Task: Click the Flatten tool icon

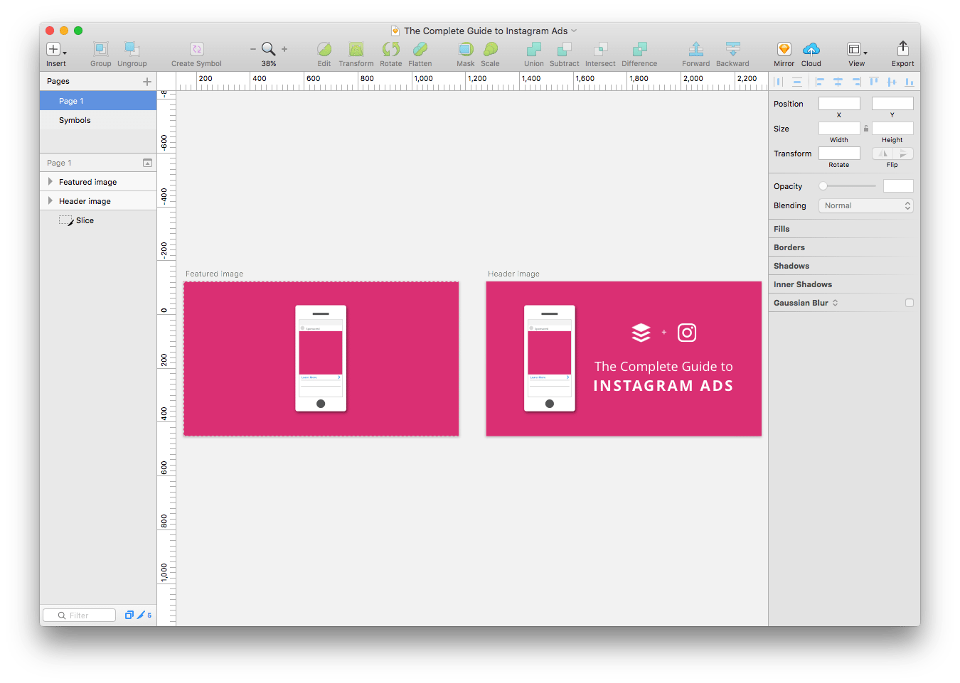Action: (x=420, y=49)
